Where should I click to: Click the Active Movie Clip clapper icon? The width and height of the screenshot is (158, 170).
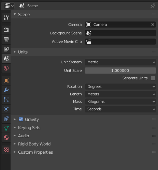tap(89, 42)
